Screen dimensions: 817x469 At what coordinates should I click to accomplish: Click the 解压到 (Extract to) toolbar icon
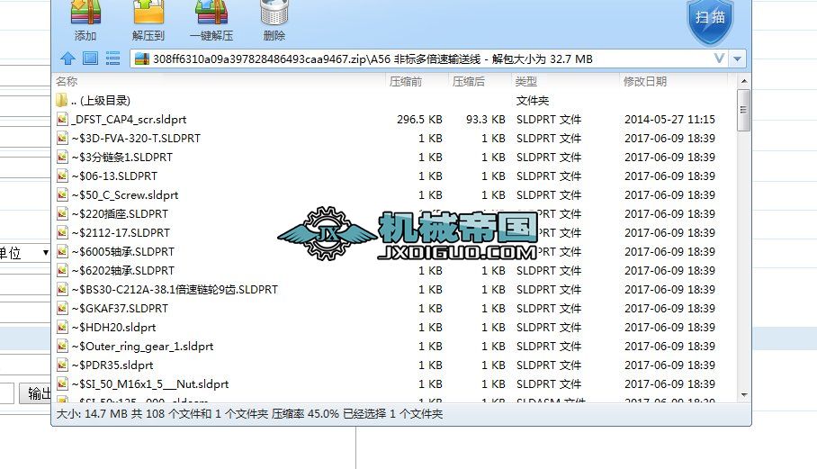148,14
